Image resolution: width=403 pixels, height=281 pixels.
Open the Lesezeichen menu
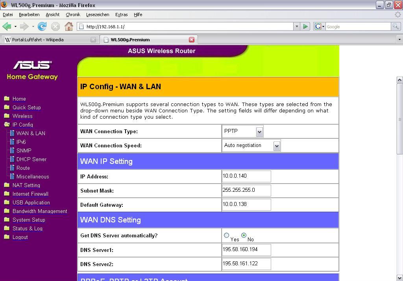98,15
